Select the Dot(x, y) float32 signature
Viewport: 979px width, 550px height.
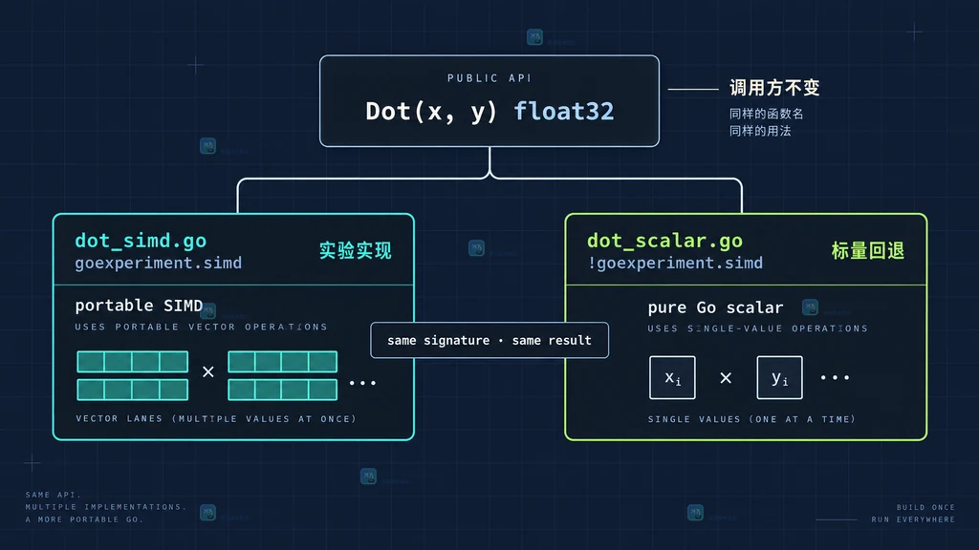[x=489, y=111]
